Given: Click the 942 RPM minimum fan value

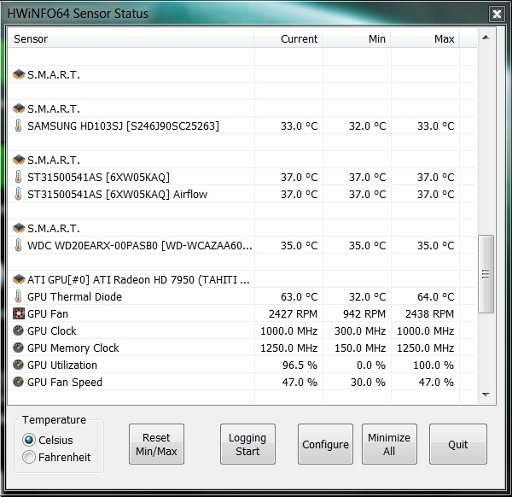Looking at the screenshot, I should (x=364, y=313).
